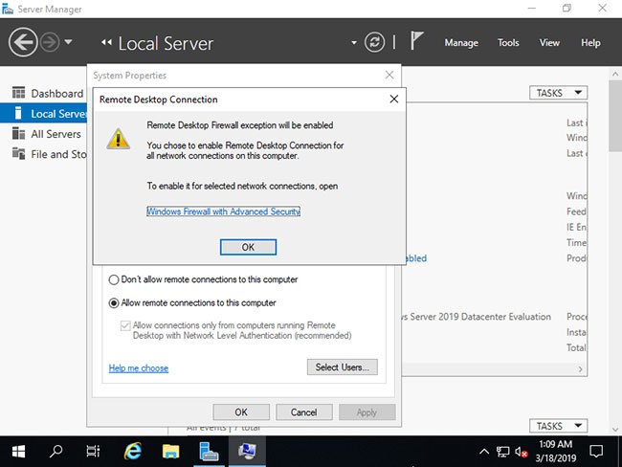This screenshot has width=622, height=467.
Task: Open Action Center notification icon
Action: (x=596, y=451)
